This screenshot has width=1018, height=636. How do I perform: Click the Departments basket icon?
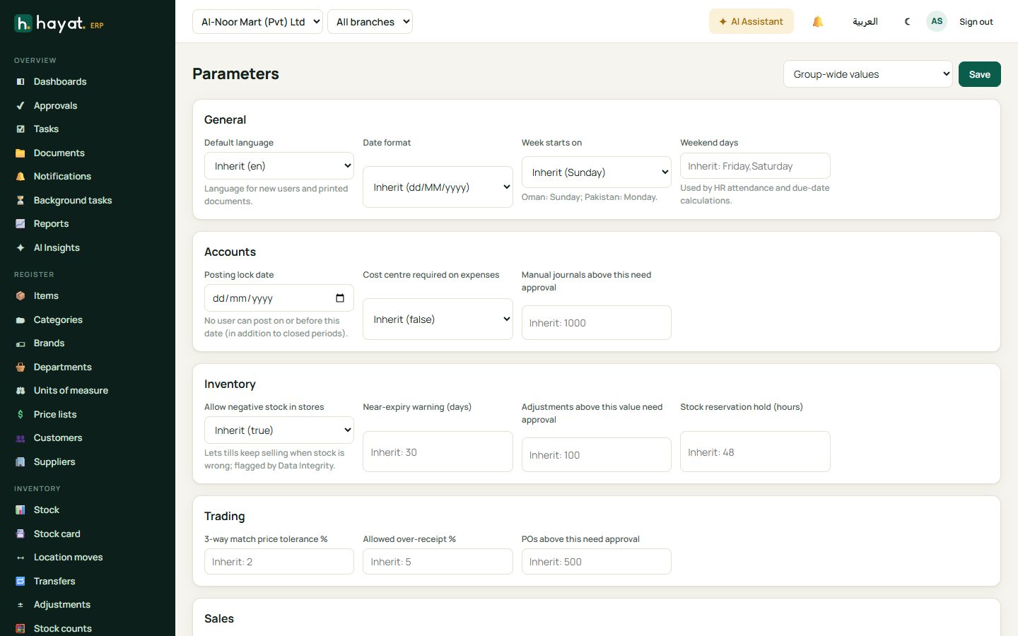[21, 367]
